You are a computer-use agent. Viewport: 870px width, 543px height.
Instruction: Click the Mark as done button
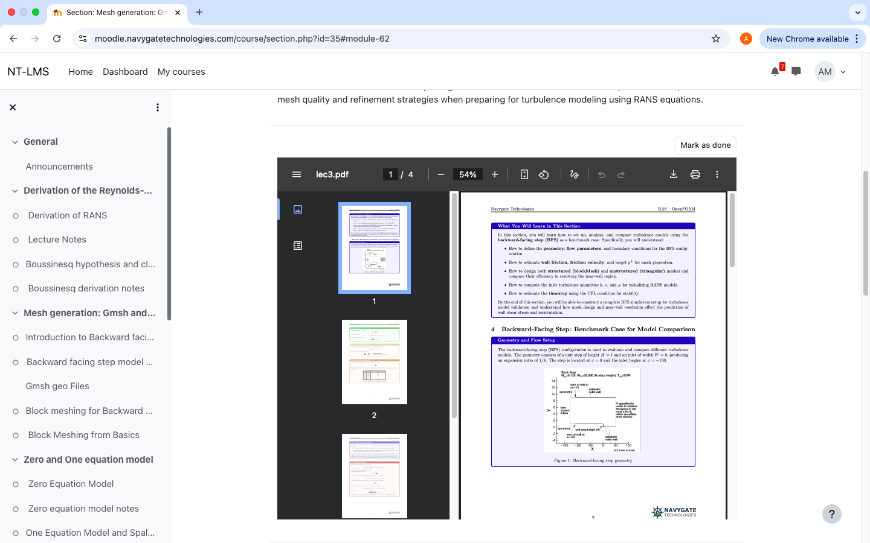705,145
